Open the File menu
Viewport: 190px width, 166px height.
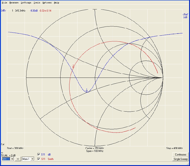click(x=5, y=3)
